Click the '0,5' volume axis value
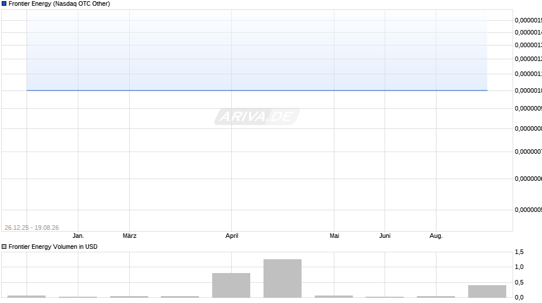Viewport: 542px width, 303px height. pyautogui.click(x=519, y=283)
